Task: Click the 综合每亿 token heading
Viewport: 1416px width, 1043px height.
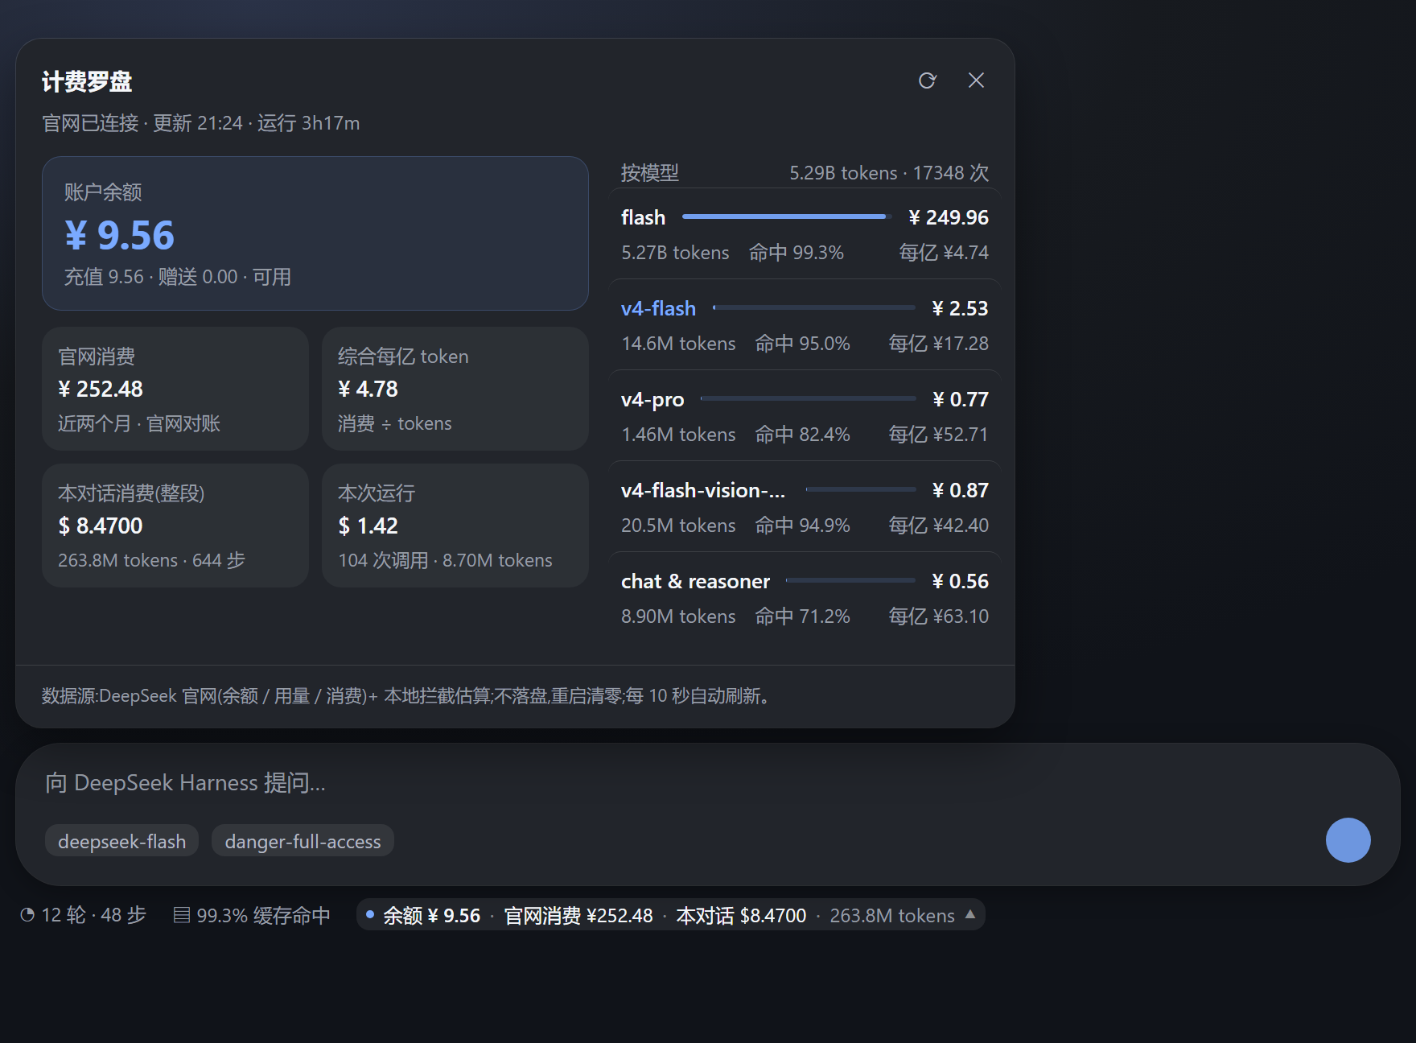Action: [403, 357]
